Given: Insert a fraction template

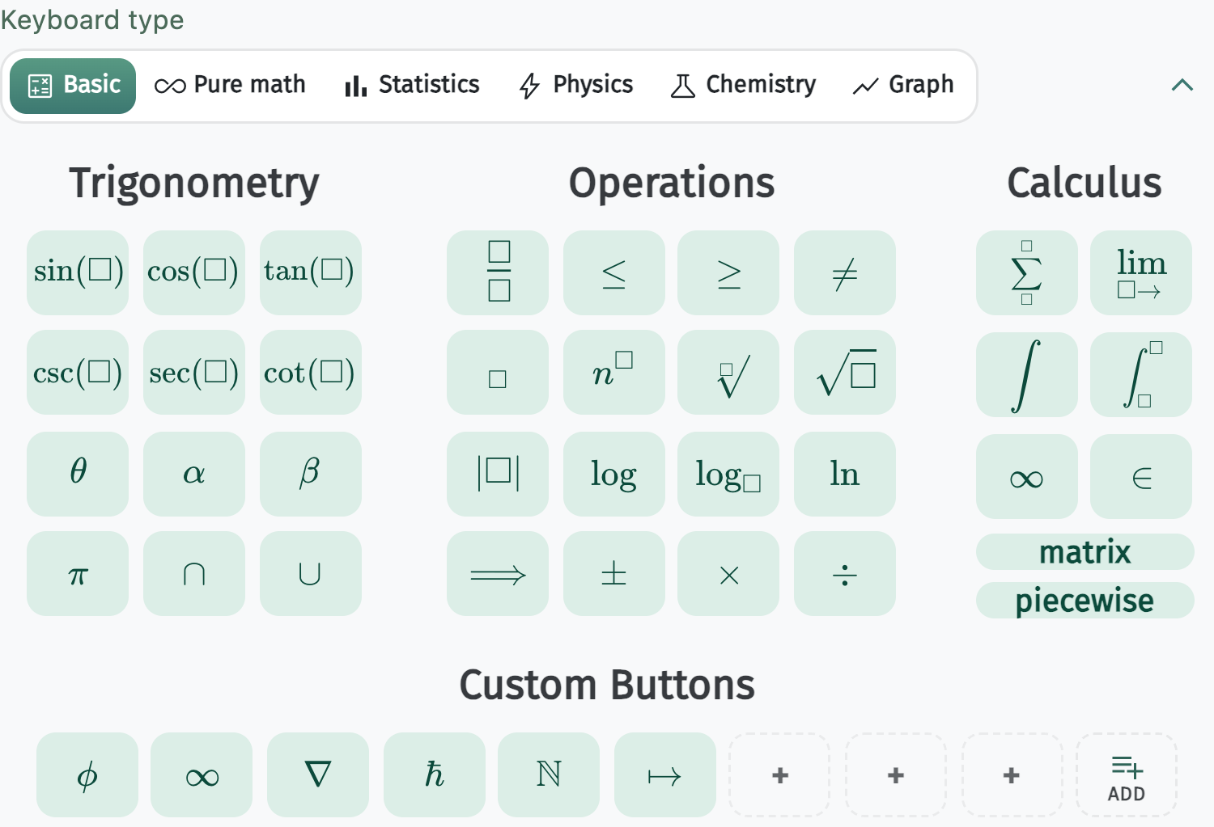Looking at the screenshot, I should (498, 272).
